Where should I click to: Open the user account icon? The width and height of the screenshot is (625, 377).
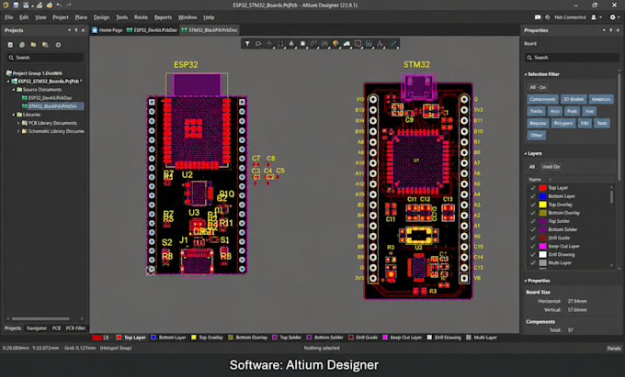[594, 17]
